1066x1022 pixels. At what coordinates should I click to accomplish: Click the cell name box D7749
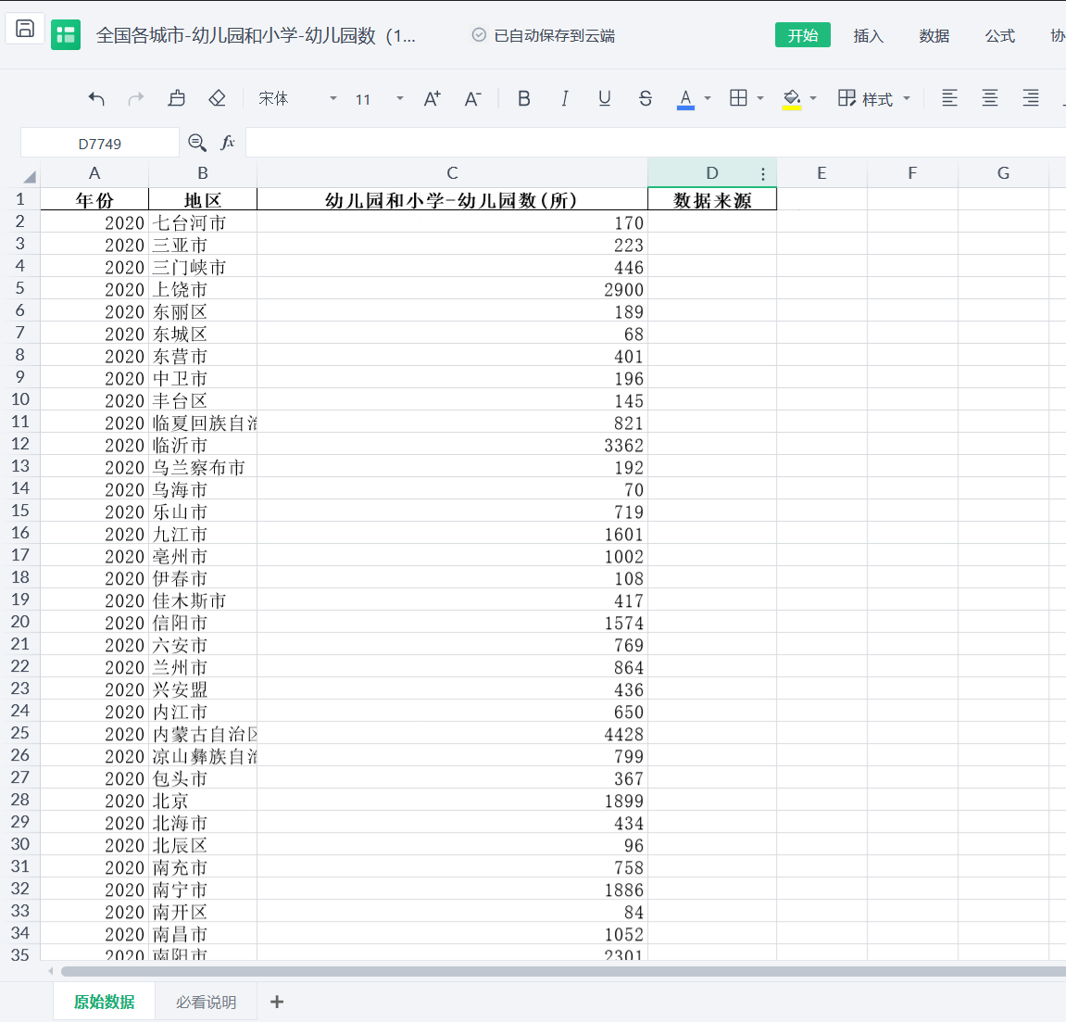[100, 144]
